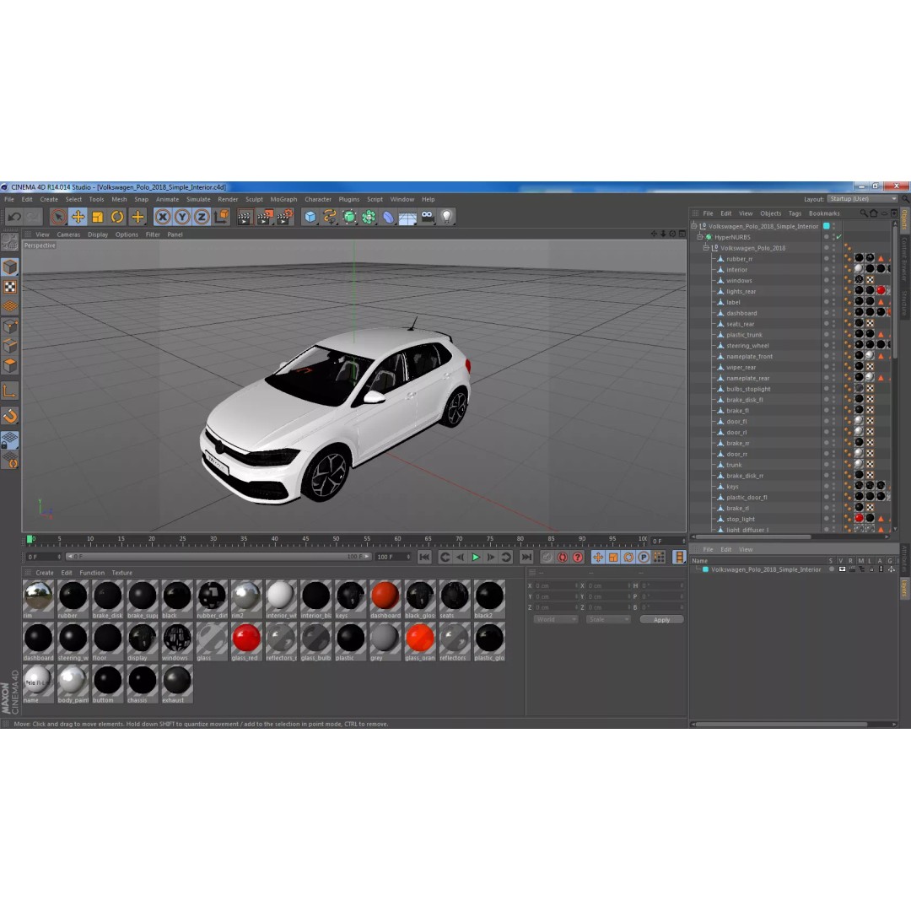Screen dimensions: 911x911
Task: Click the Undo arrow icon
Action: tap(14, 217)
